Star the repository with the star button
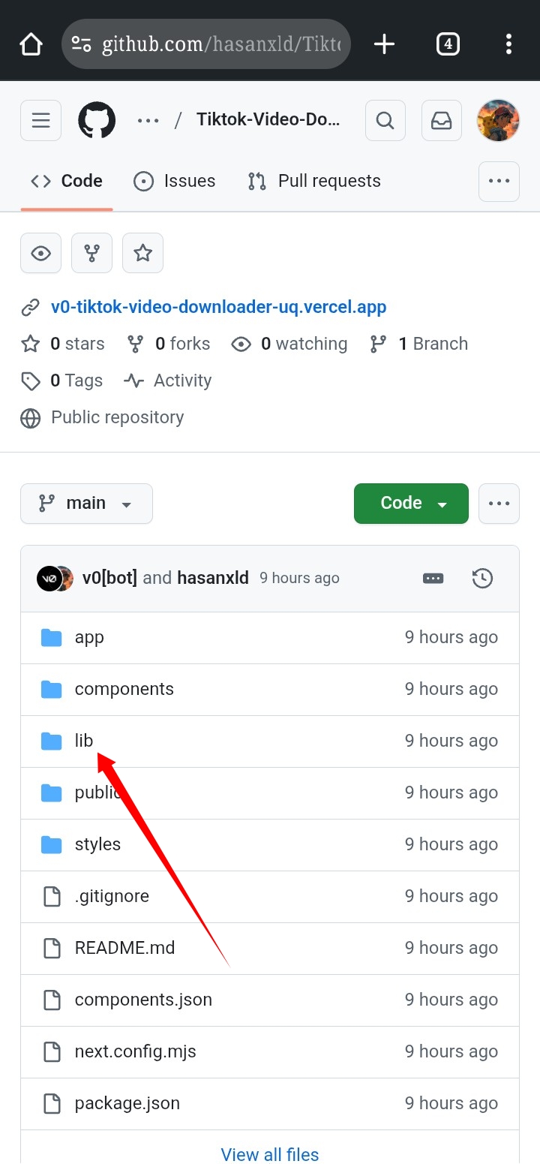 coord(142,253)
